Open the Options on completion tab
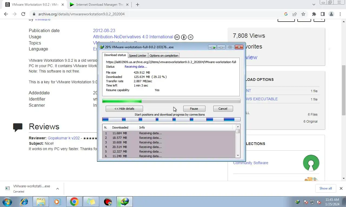 pos(164,56)
